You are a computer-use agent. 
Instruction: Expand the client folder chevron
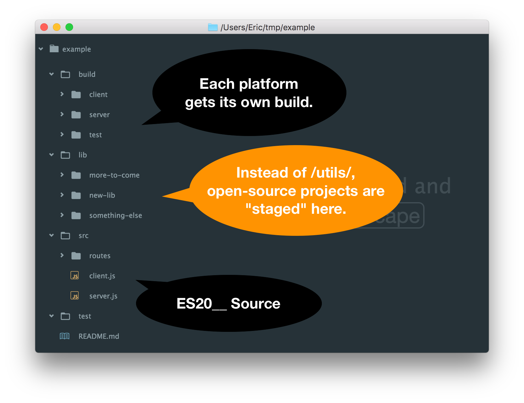(62, 94)
